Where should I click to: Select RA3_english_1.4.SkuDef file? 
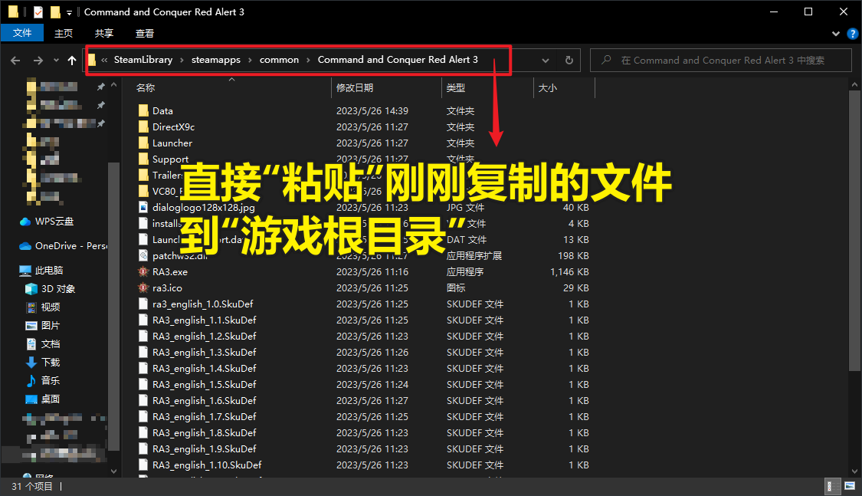(205, 369)
